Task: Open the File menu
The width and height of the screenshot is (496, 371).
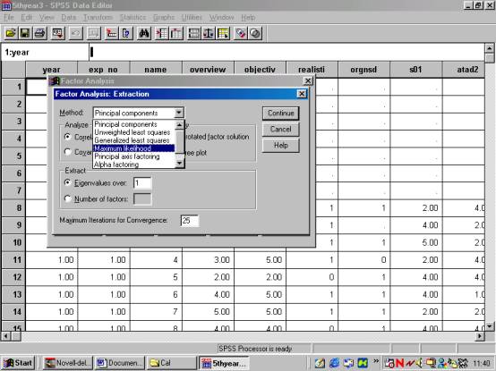Action: point(9,17)
